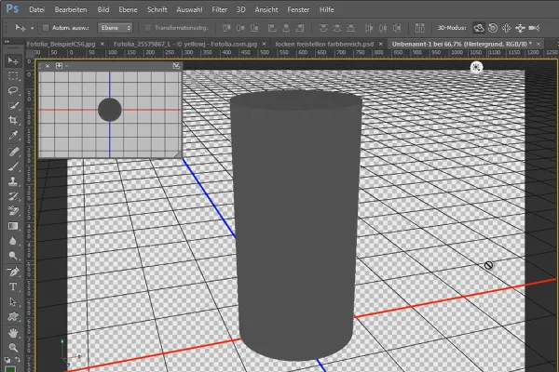This screenshot has height=372, width=559.
Task: Activate the 3D rotate object mode
Action: [479, 28]
